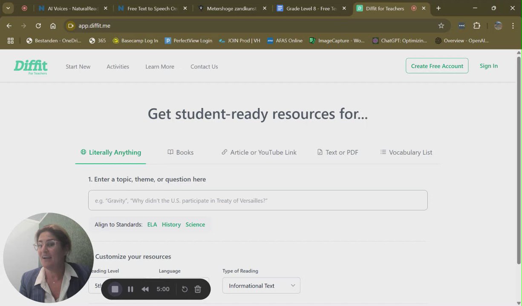The width and height of the screenshot is (522, 306).
Task: Select the Vocabulary List tab
Action: pyautogui.click(x=406, y=152)
